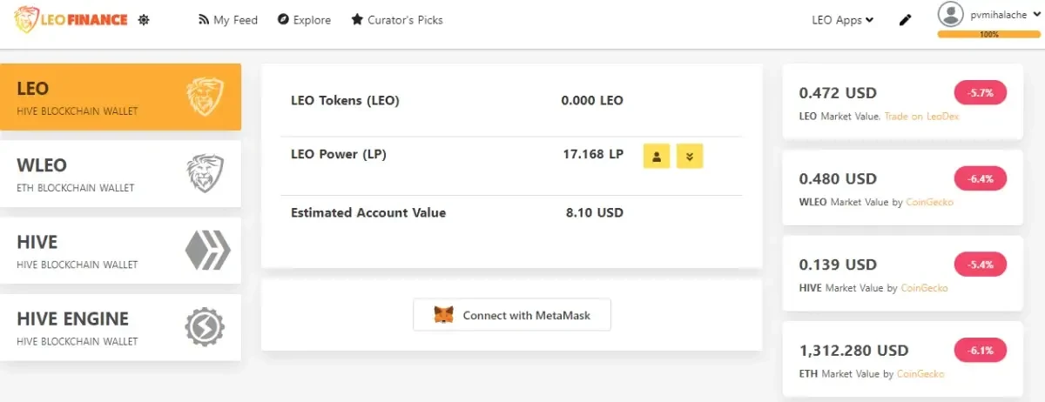Image resolution: width=1045 pixels, height=402 pixels.
Task: Click the delegate LEO Power person icon
Action: tap(657, 157)
